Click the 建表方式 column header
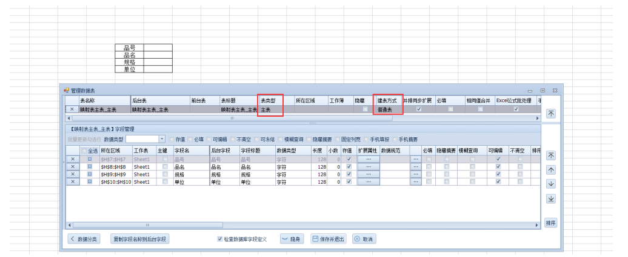This screenshot has height=257, width=628. coord(387,100)
